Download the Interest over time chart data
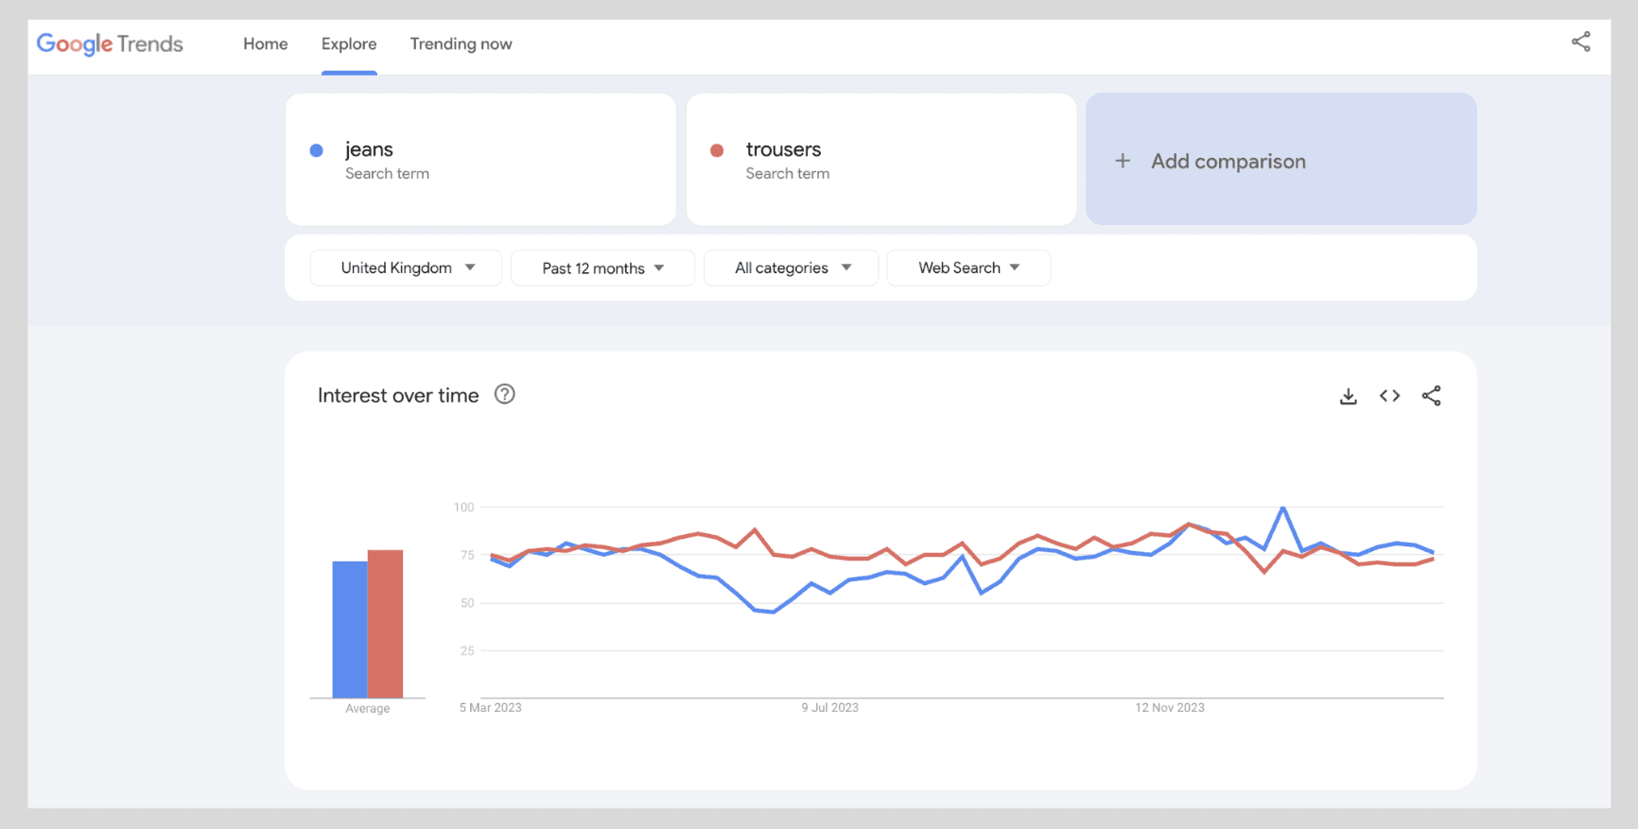 tap(1348, 396)
